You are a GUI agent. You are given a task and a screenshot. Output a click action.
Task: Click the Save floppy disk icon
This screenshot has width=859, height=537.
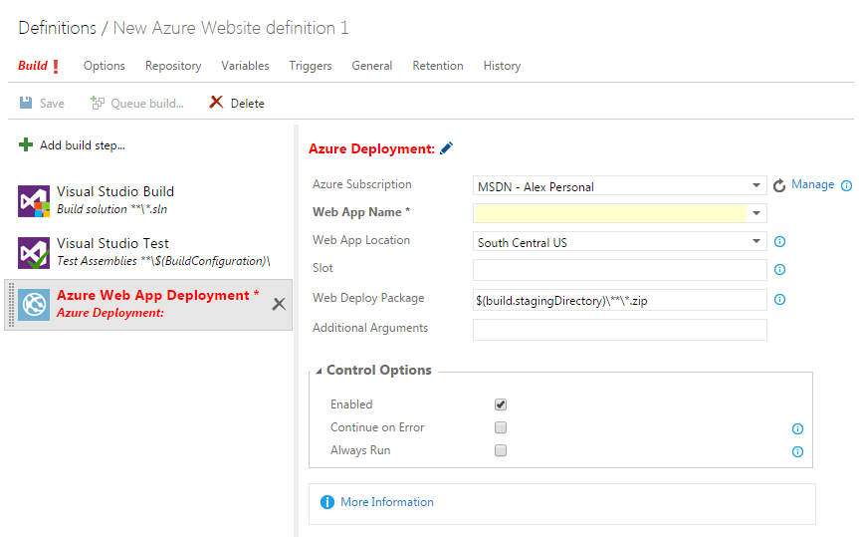pyautogui.click(x=26, y=103)
